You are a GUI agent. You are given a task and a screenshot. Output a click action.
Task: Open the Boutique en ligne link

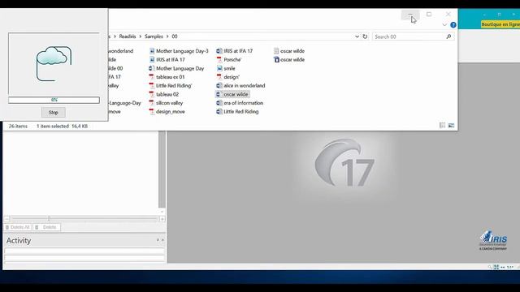[500, 24]
